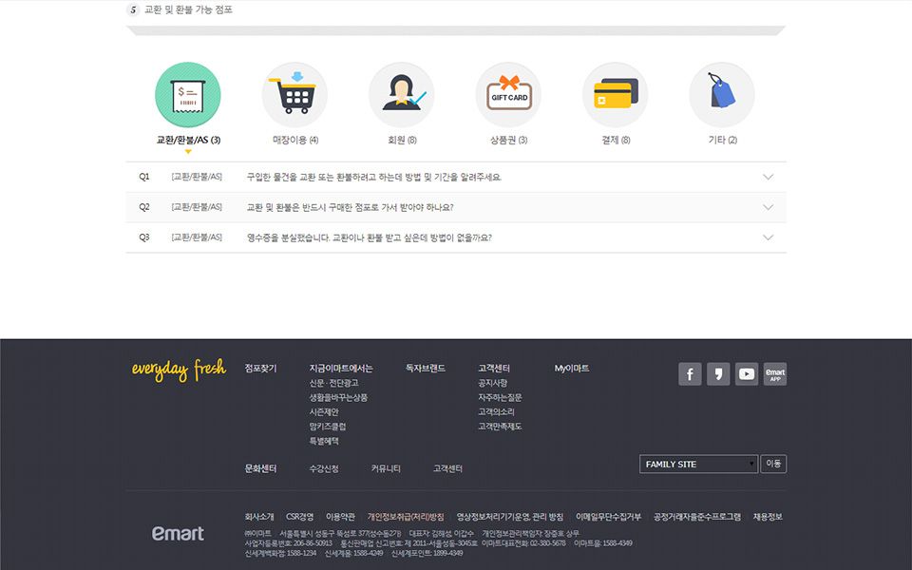Open the 회원 member category icon
The image size is (912, 570).
(401, 95)
